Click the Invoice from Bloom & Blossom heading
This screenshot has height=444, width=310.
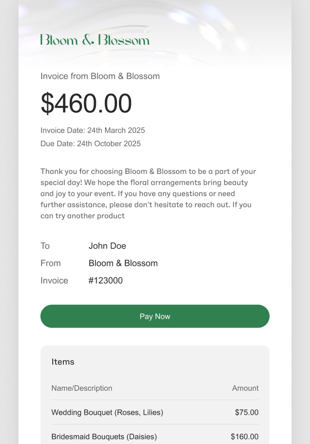point(100,76)
